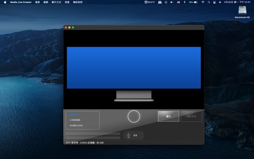The height and width of the screenshot is (159, 254).
Task: Click the round record button
Action: click(x=134, y=116)
